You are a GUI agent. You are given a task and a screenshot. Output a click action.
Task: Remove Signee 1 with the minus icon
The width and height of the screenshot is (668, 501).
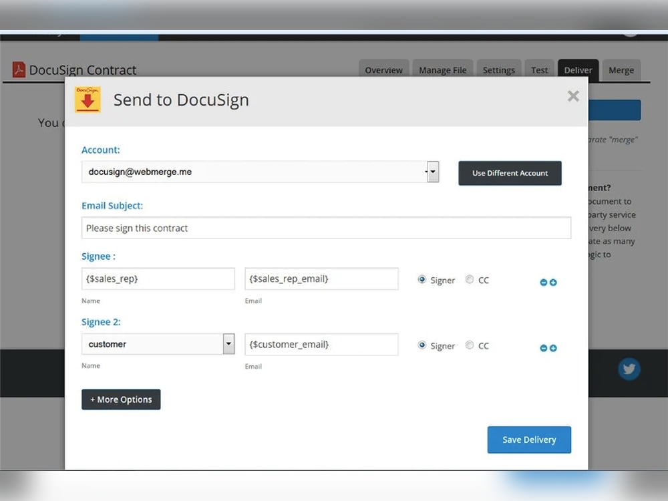[x=543, y=282]
